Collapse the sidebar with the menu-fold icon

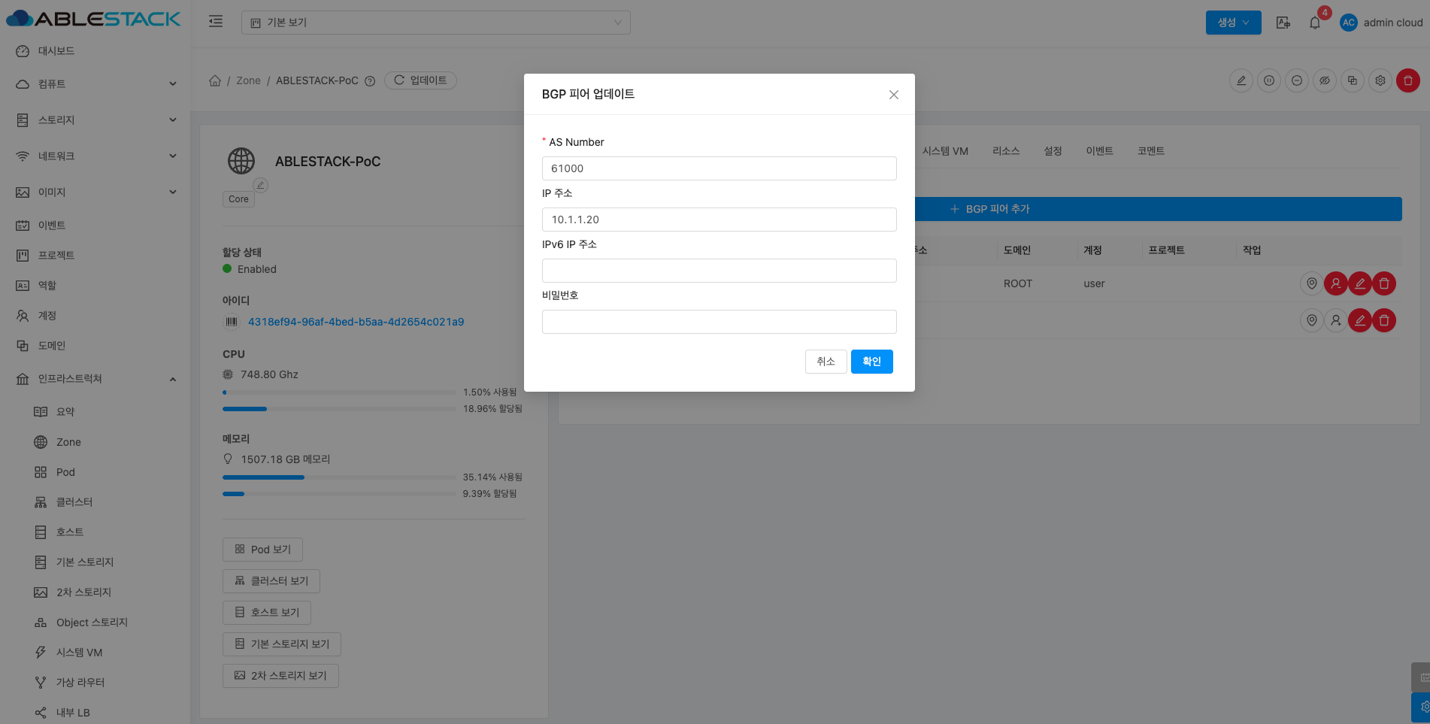pyautogui.click(x=216, y=22)
